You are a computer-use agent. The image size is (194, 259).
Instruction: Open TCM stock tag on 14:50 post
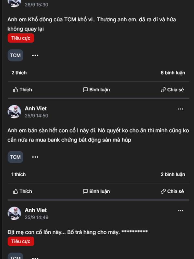click(15, 157)
